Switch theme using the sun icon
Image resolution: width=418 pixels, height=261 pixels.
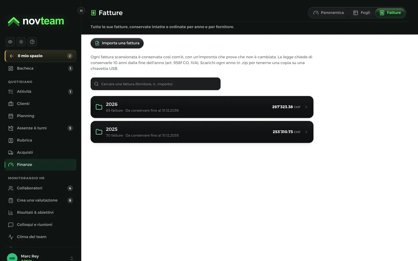tap(21, 42)
